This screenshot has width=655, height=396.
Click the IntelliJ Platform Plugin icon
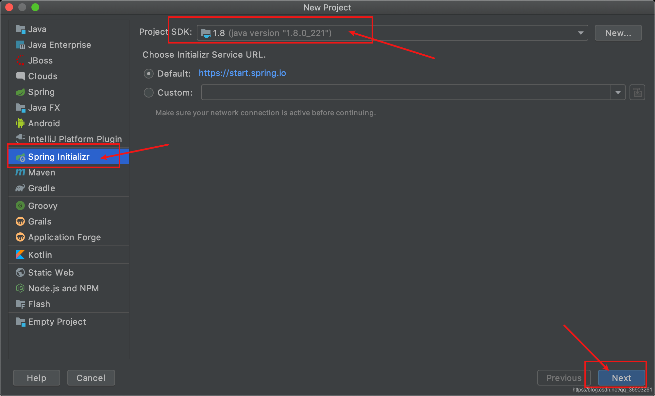(20, 139)
